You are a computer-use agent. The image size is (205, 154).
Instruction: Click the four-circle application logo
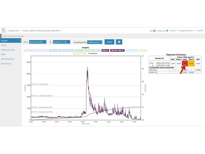pos(4,31)
